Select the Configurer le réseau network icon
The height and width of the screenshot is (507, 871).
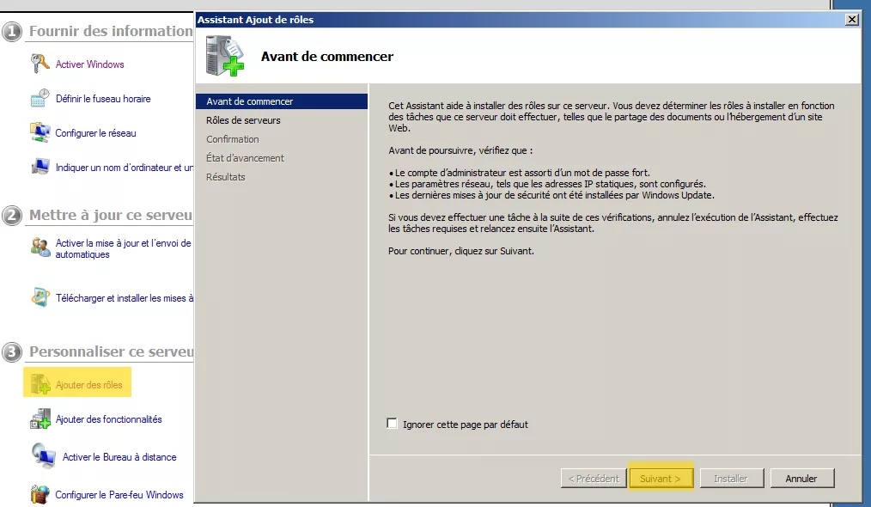(40, 132)
